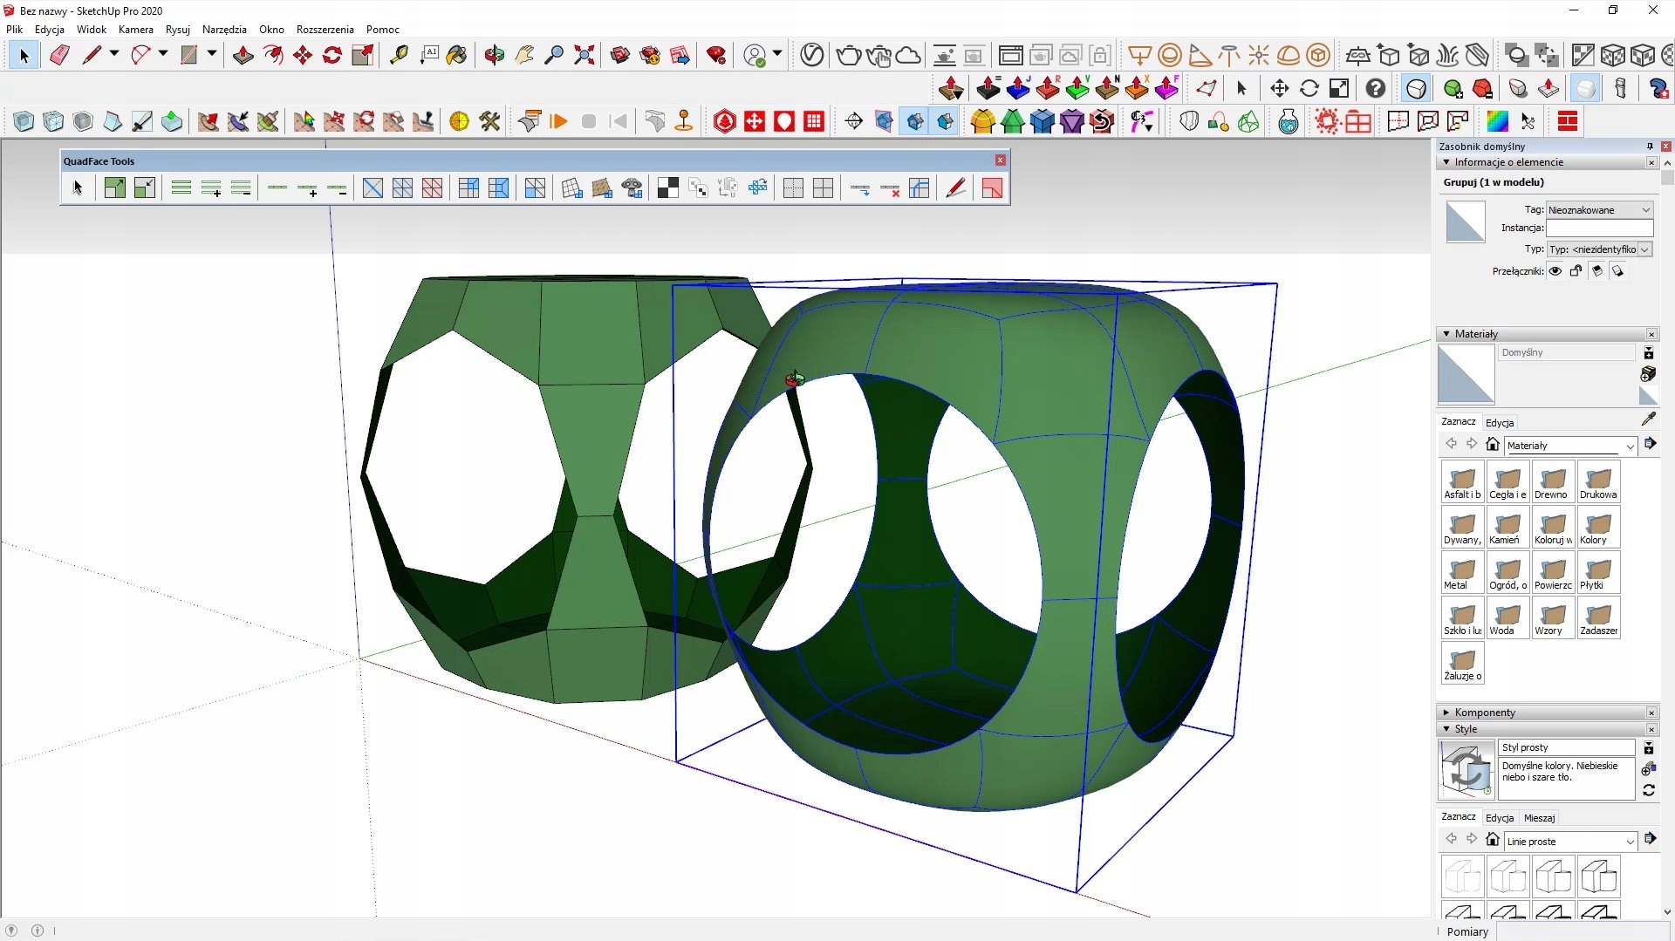Open the Drewno materials folder
This screenshot has height=941, width=1675.
click(1553, 483)
